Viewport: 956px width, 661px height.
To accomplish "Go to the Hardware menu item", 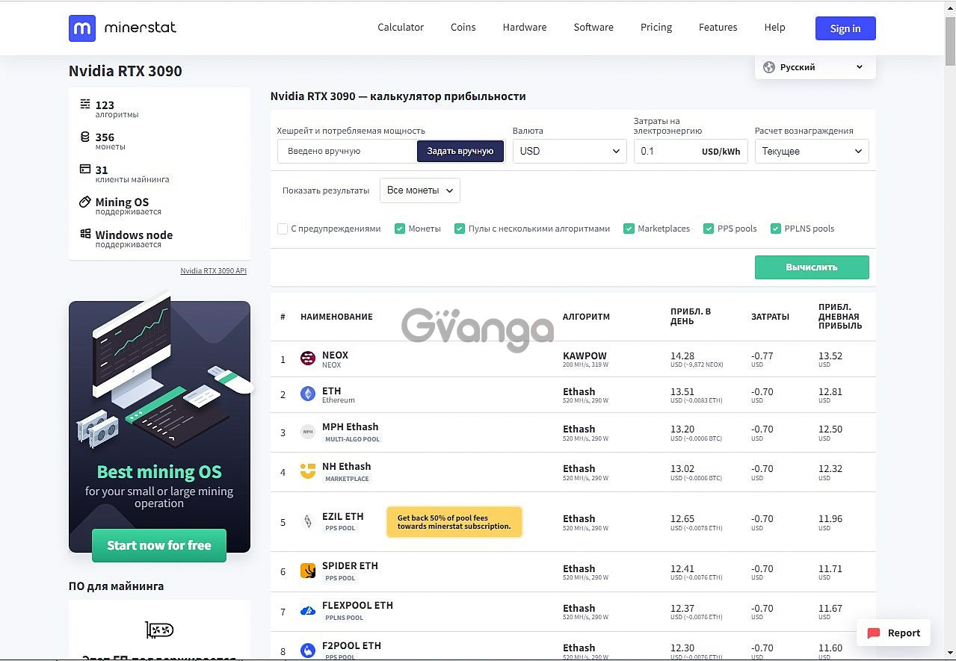I will pos(524,28).
